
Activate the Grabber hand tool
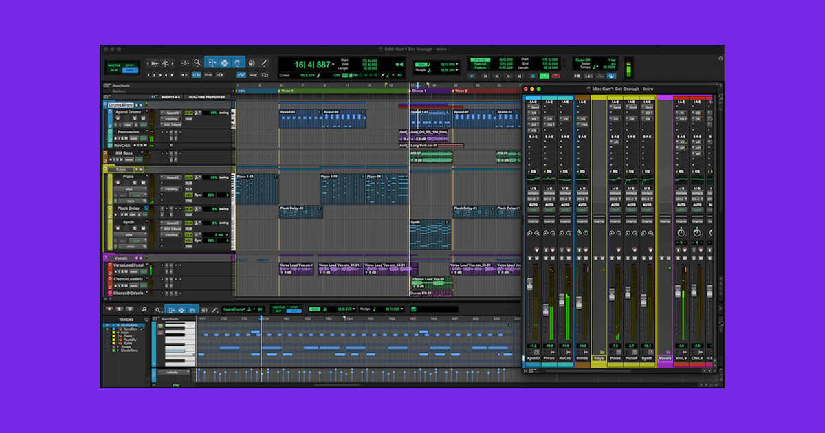pyautogui.click(x=238, y=64)
